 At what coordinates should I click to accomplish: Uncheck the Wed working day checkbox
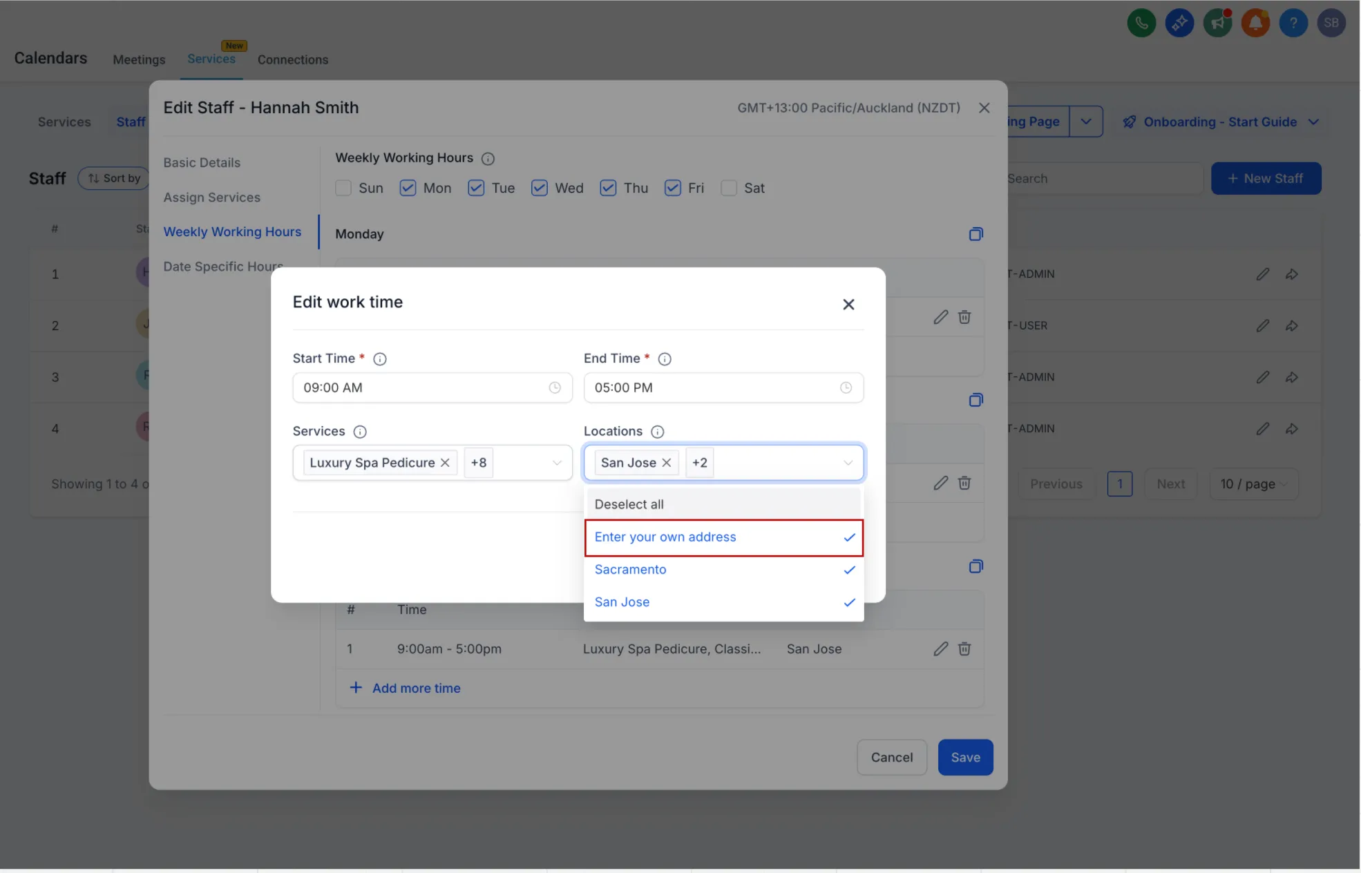(540, 188)
